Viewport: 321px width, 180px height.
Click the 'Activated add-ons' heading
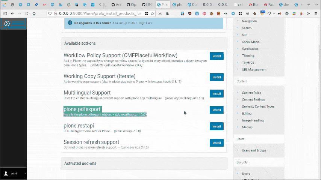(x=80, y=163)
